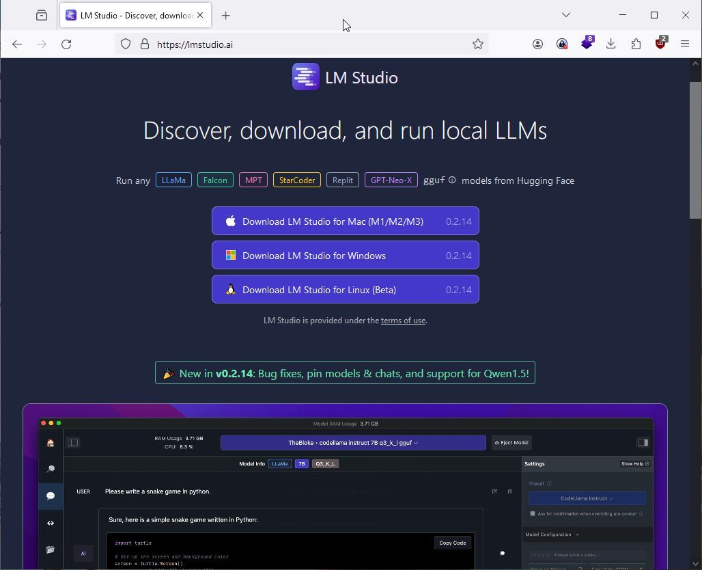
Task: Click search icon in screenshot sidebar
Action: (51, 469)
